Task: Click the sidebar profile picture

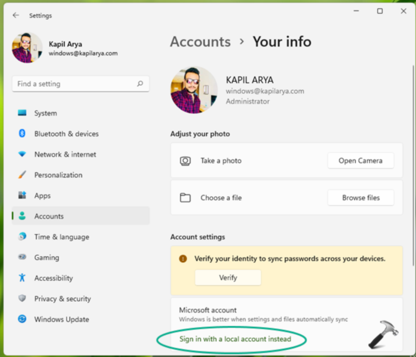Action: [27, 48]
